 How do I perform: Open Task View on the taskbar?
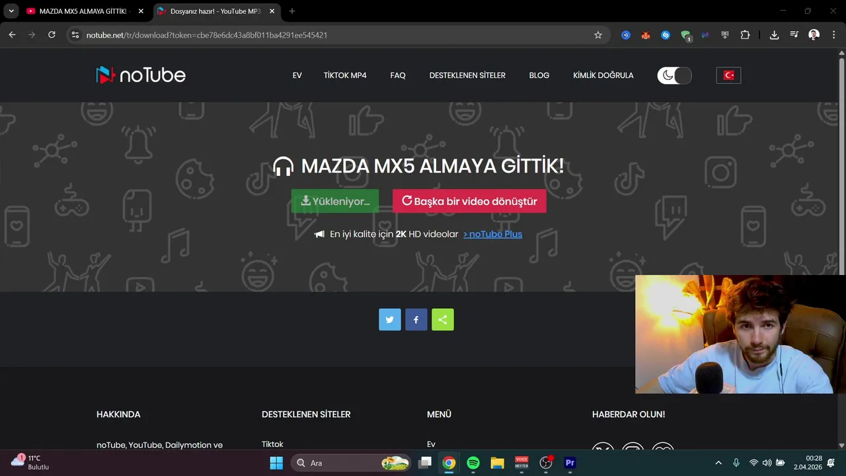(425, 463)
